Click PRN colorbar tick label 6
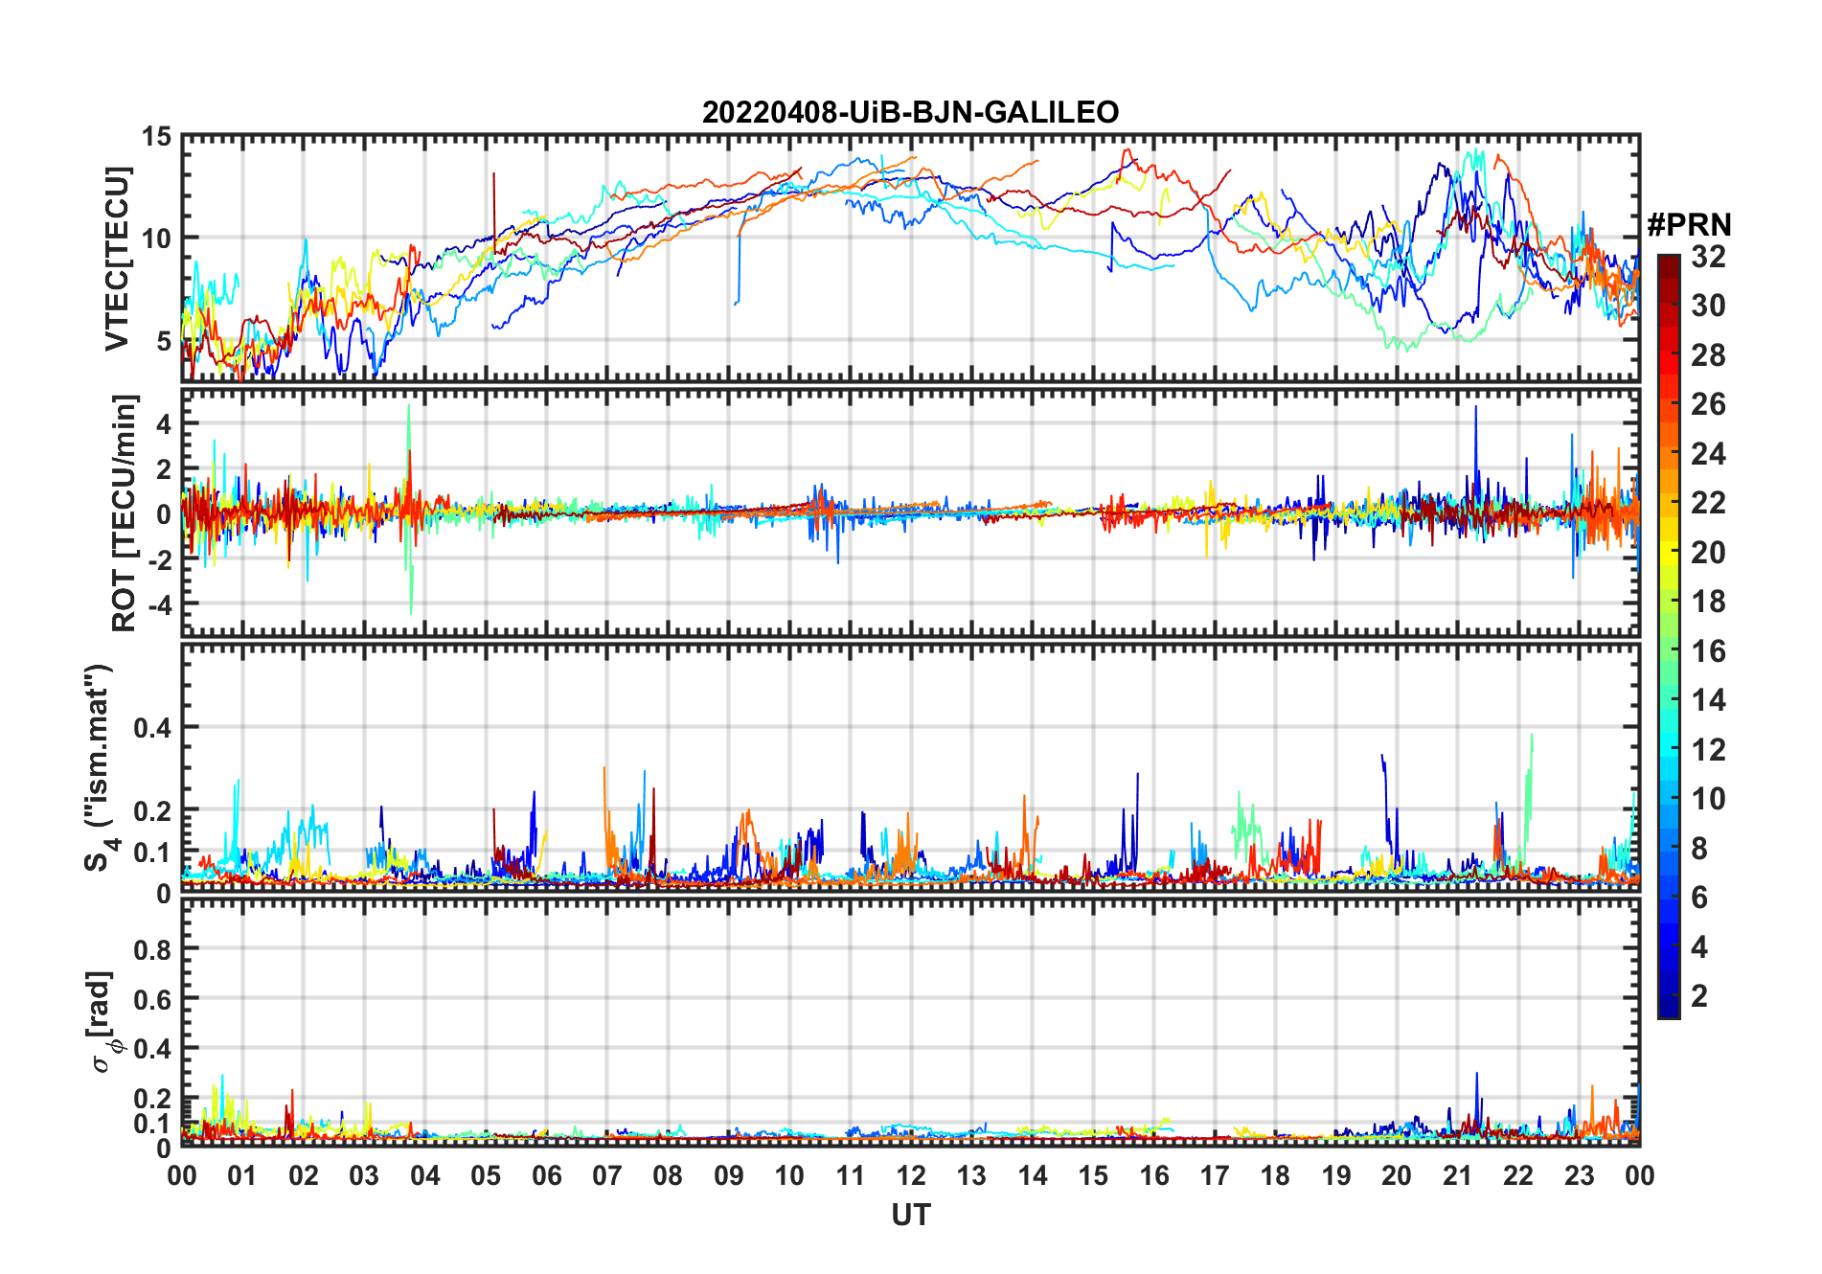This screenshot has height=1274, width=1822. click(1699, 898)
